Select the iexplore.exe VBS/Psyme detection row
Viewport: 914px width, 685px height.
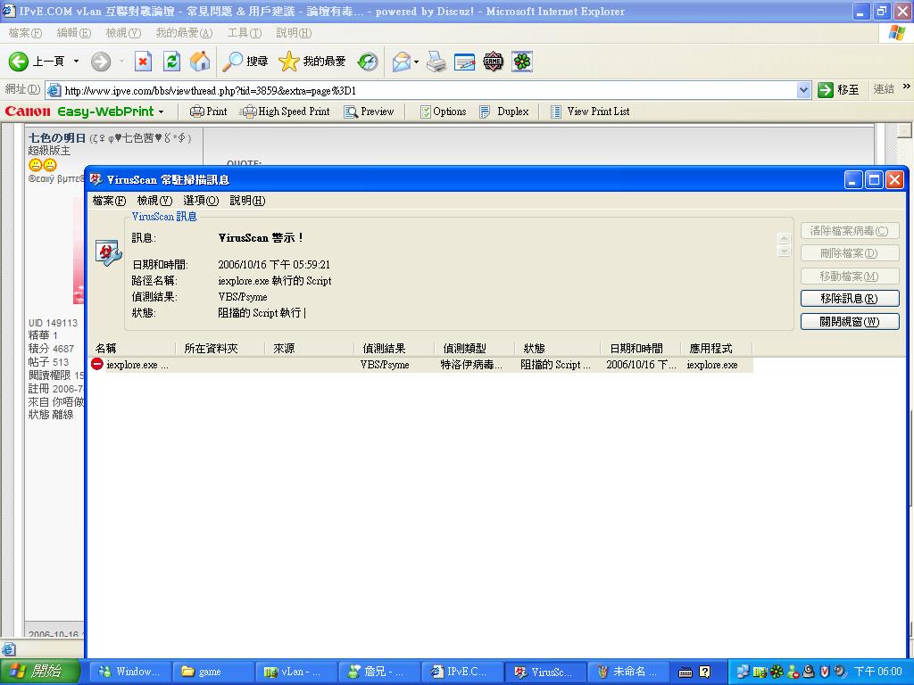tap(420, 365)
